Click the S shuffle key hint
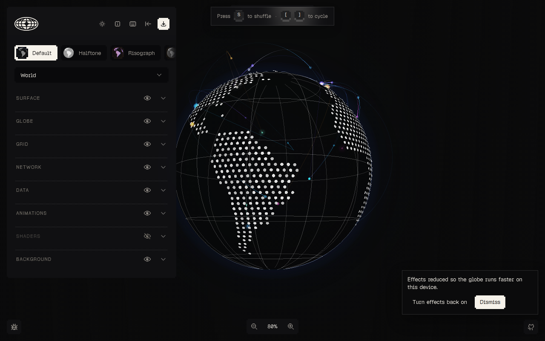Image resolution: width=545 pixels, height=341 pixels. 239,16
